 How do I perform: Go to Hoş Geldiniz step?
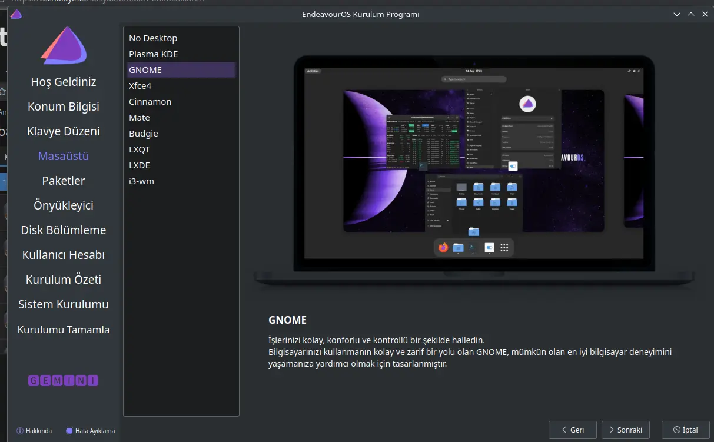pos(64,82)
